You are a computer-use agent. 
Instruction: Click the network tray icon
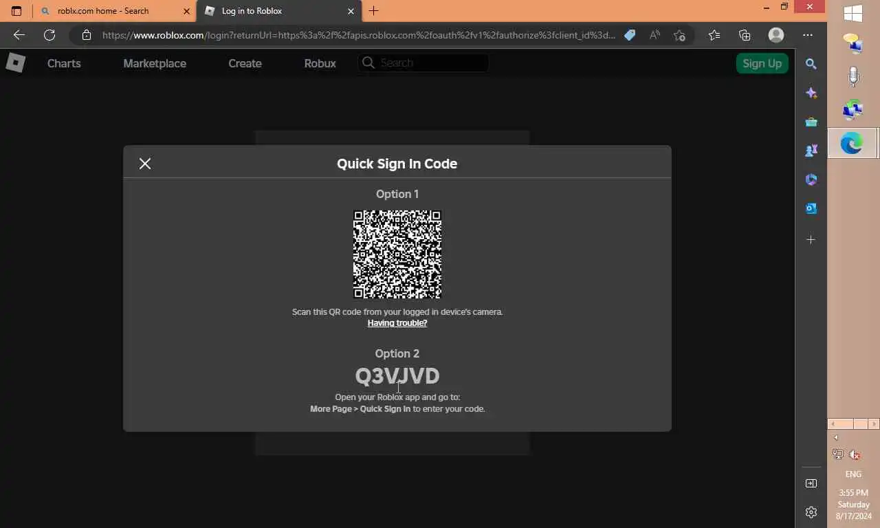coord(838,454)
